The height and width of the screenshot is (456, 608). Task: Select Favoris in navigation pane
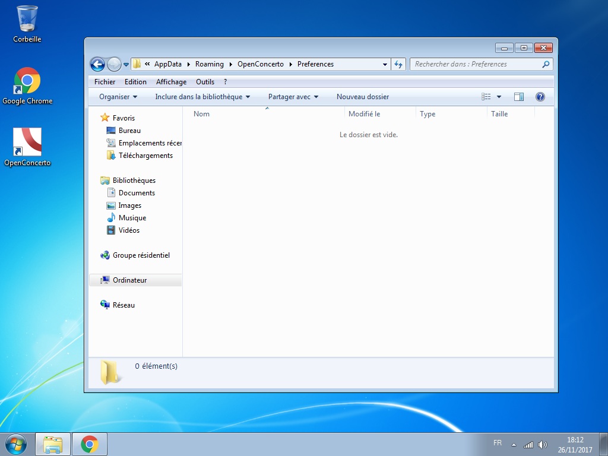tap(123, 118)
